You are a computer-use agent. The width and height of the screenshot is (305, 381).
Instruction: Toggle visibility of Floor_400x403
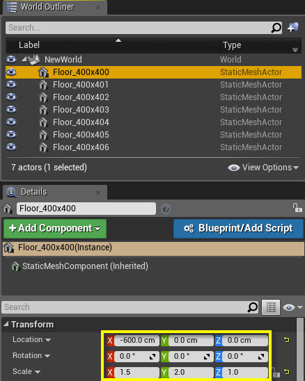11,109
